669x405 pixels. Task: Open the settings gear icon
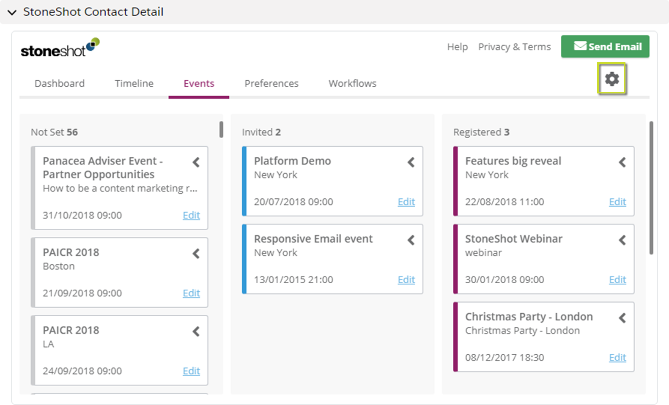pos(611,79)
